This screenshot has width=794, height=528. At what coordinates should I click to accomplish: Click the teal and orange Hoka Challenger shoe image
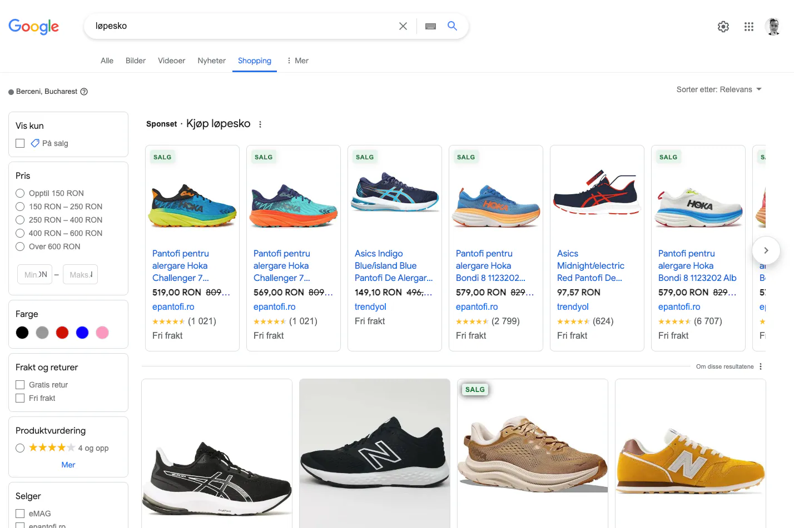(294, 205)
